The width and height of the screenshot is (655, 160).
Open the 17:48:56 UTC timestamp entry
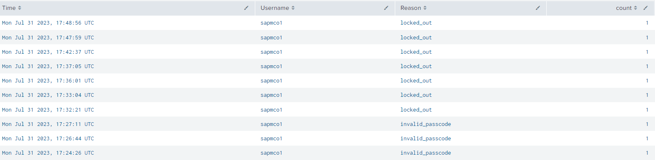click(x=48, y=23)
